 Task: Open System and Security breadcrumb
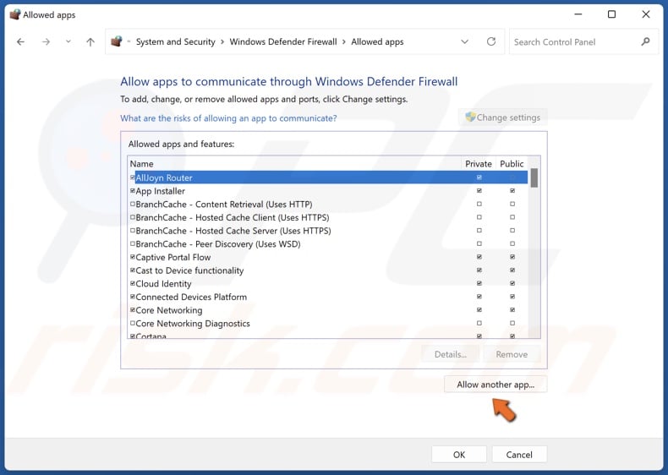tap(176, 41)
